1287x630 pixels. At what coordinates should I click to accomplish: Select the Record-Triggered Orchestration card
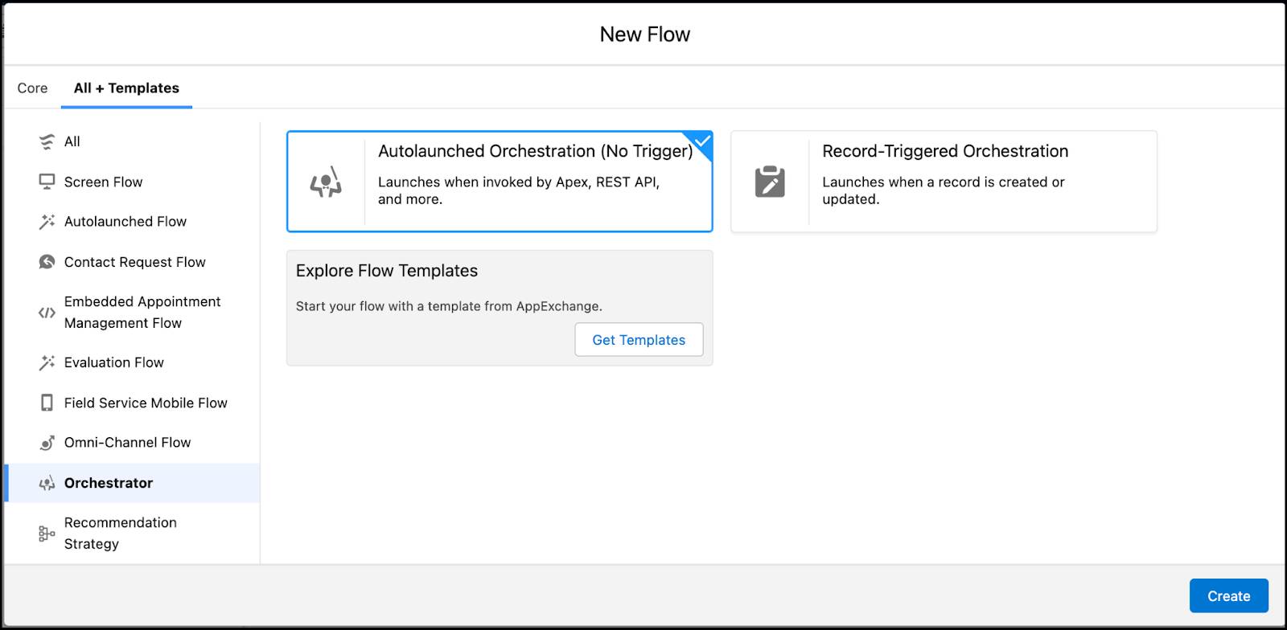tap(943, 182)
